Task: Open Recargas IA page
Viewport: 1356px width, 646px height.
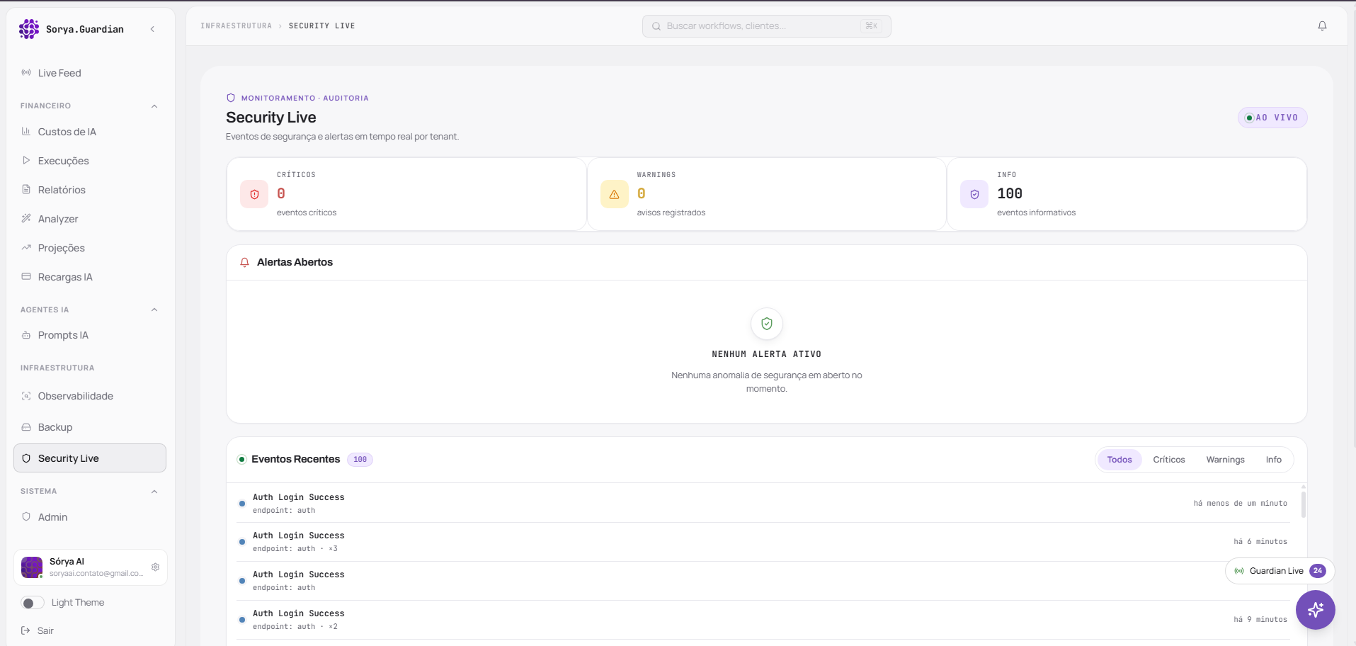Action: [x=90, y=277]
